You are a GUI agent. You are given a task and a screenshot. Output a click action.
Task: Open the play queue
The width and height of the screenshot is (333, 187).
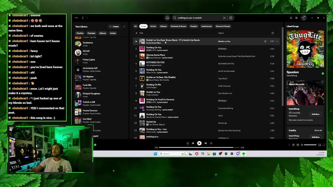click(293, 145)
